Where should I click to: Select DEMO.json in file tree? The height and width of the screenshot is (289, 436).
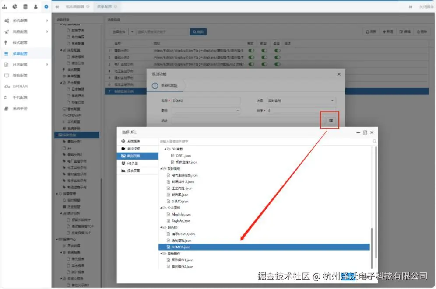(180, 201)
